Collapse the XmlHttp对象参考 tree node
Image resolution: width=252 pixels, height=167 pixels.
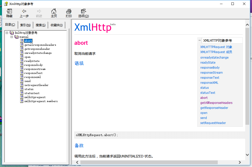tap(7, 32)
